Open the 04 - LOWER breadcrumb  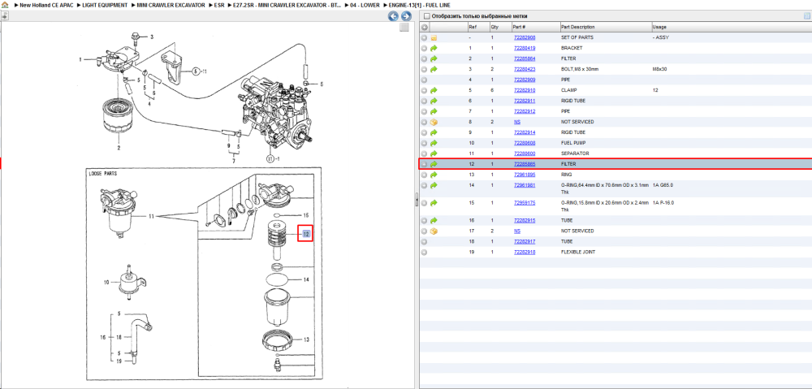(x=365, y=5)
